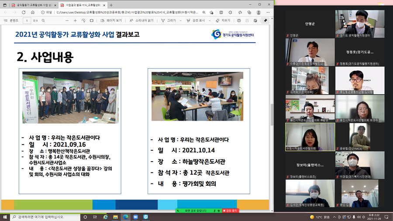Screen dimensions: 393x221
Task: Open the Windows Start menu
Action: pyautogui.click(x=5, y=217)
